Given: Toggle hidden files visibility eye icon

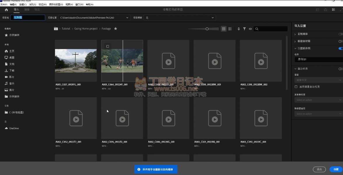Looking at the screenshot, I should [x=250, y=29].
